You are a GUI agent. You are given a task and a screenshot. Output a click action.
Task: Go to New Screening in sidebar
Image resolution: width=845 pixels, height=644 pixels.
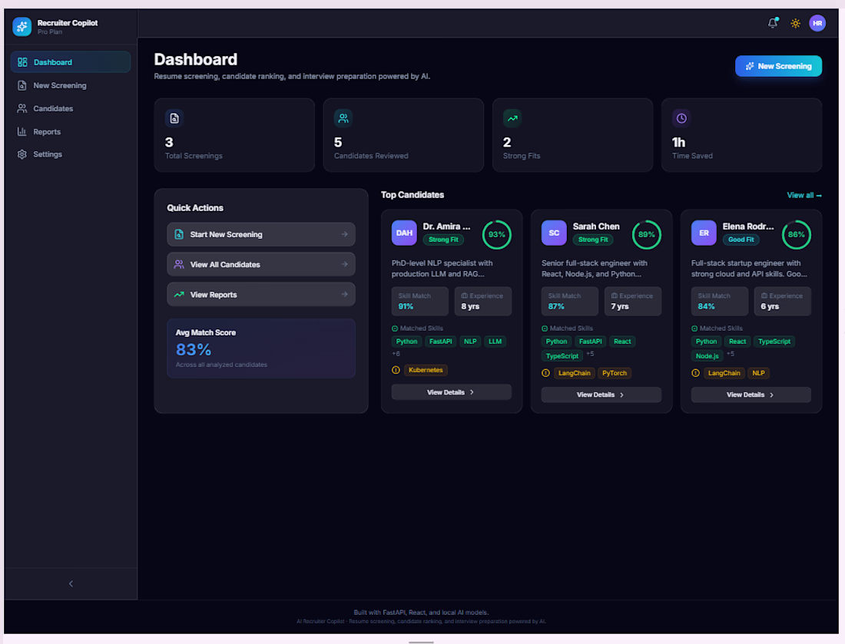click(x=71, y=85)
